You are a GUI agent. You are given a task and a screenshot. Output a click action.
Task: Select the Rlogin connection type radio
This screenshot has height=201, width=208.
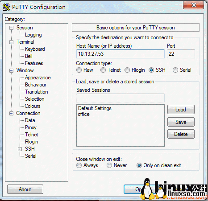click(127, 70)
